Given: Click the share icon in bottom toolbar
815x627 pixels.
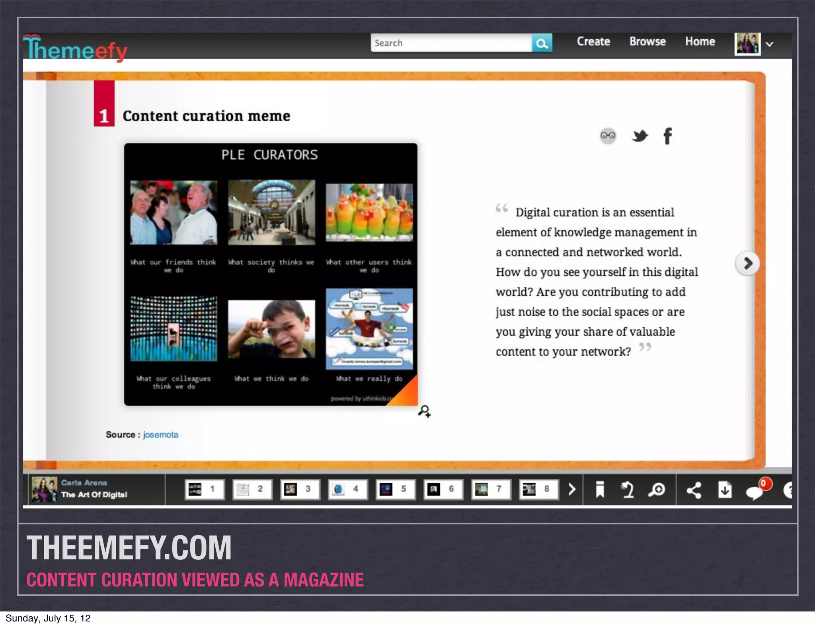Looking at the screenshot, I should tap(694, 490).
